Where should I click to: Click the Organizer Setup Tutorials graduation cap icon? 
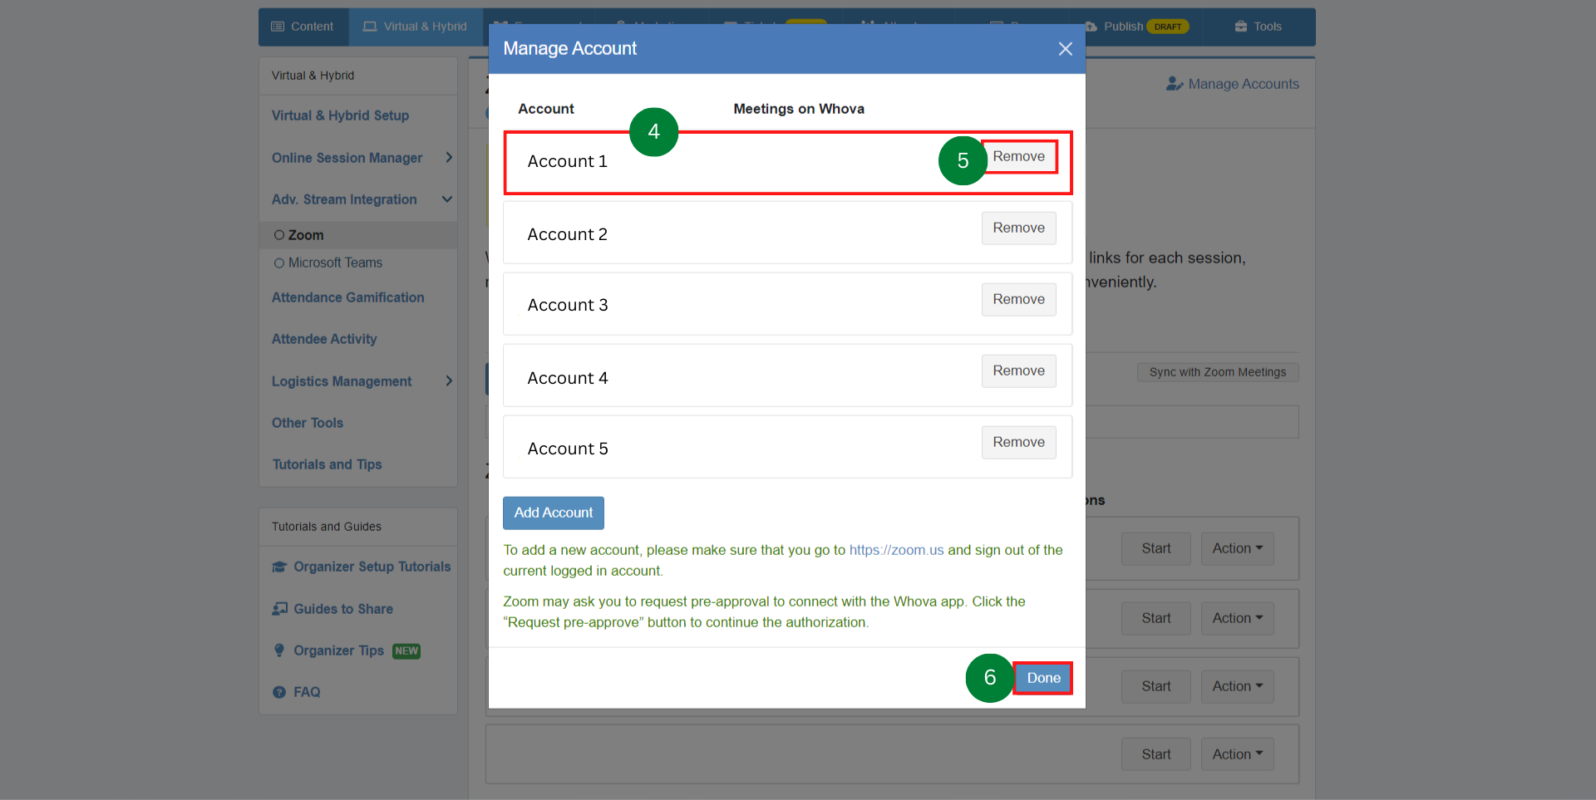click(279, 567)
